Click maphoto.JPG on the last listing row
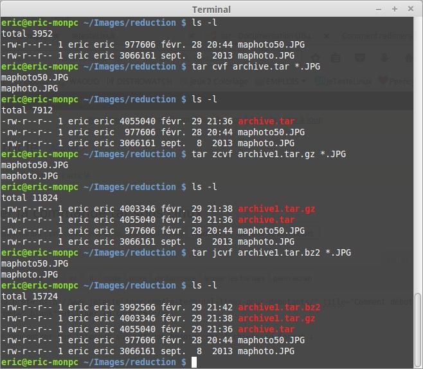 (265, 351)
